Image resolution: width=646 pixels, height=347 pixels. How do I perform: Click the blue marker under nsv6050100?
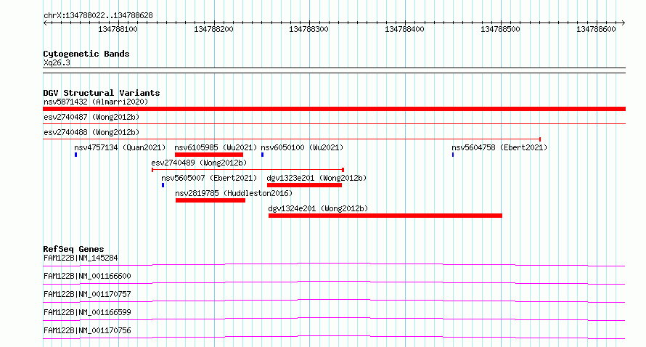tap(263, 155)
